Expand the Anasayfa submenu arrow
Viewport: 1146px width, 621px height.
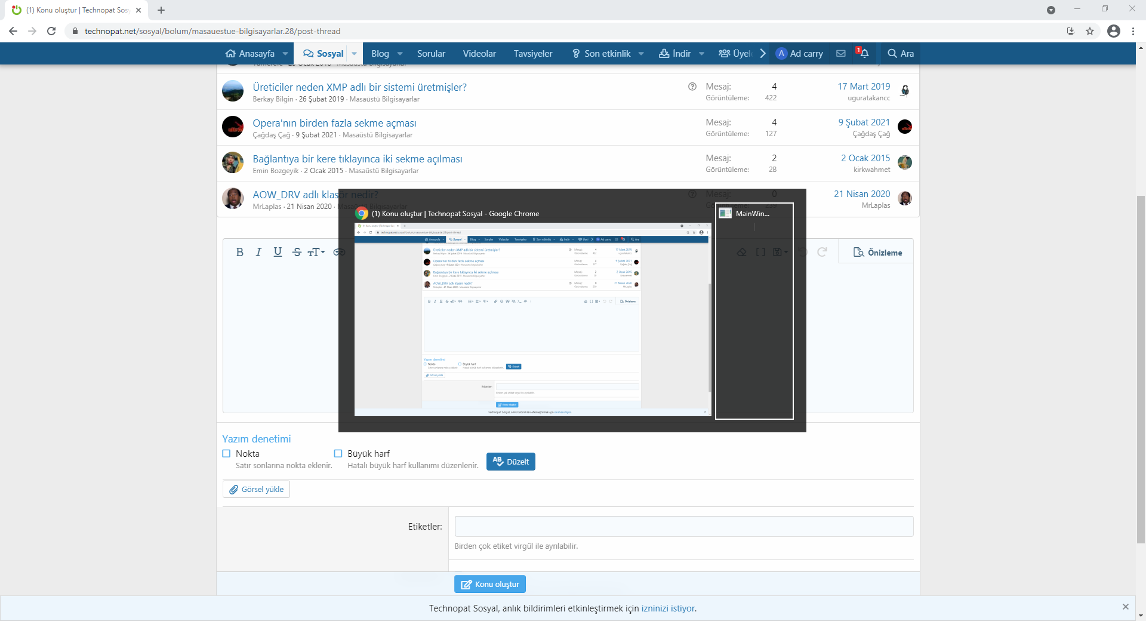(x=285, y=53)
